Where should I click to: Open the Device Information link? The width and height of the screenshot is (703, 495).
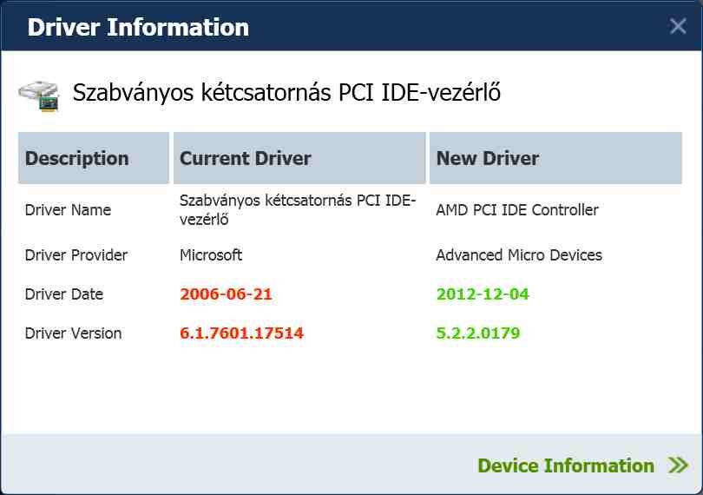(x=566, y=466)
